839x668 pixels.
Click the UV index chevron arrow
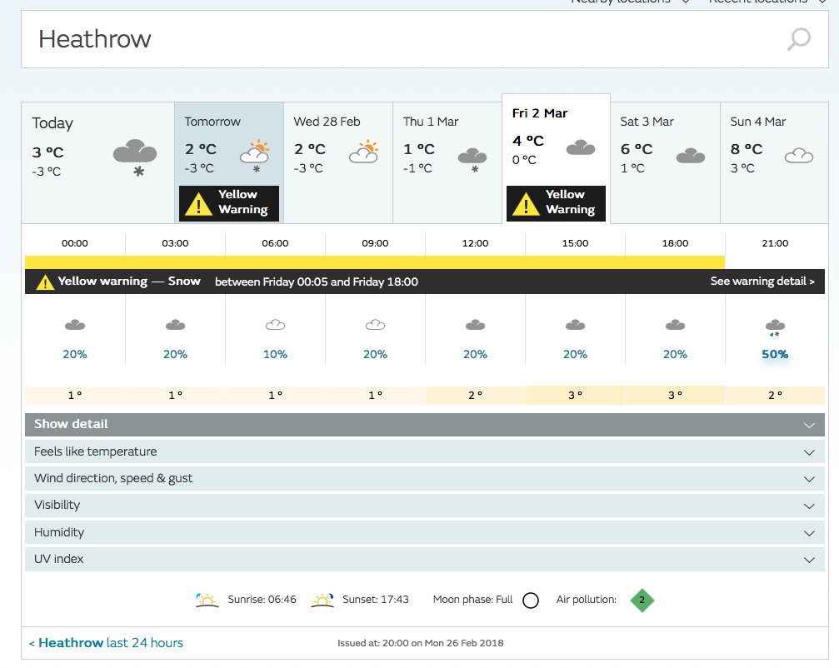[808, 560]
